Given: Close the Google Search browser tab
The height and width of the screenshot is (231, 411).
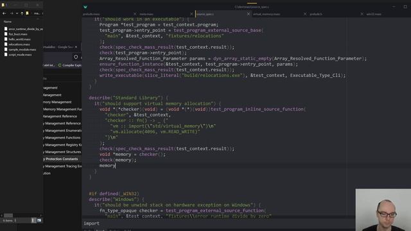Looking at the screenshot, I should (x=76, y=47).
